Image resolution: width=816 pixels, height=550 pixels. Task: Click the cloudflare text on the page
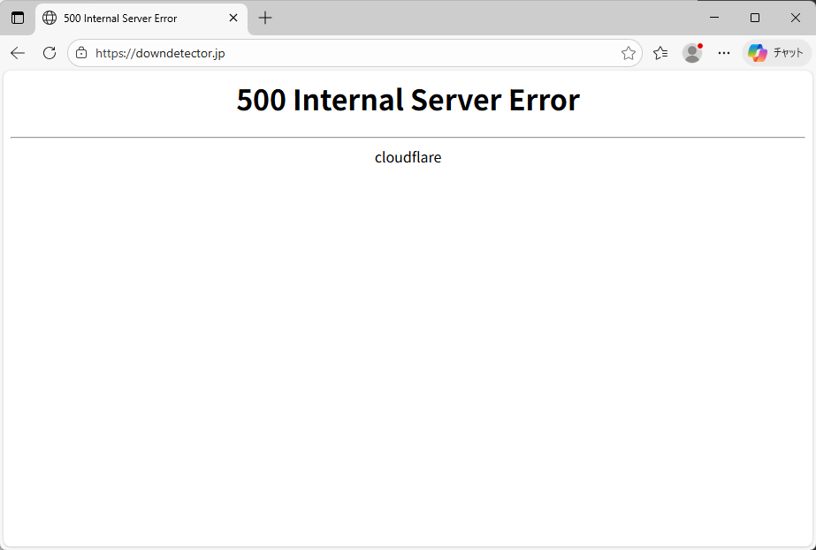[x=408, y=157]
